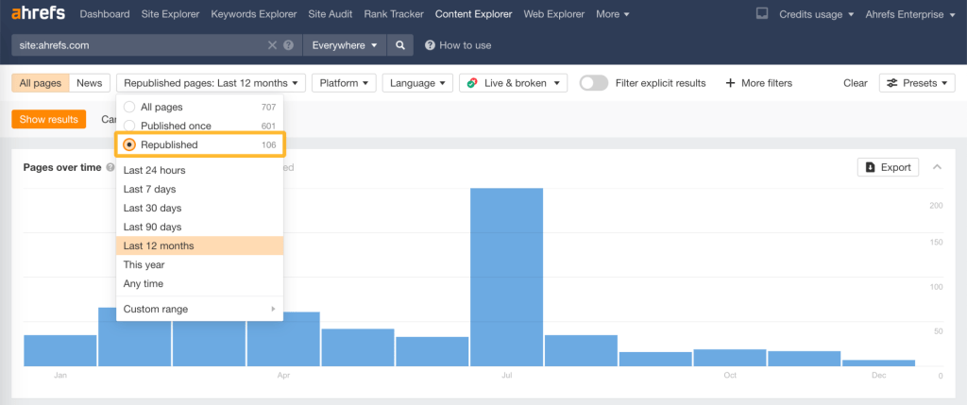Open Rank Tracker
This screenshot has height=405, width=967.
tap(394, 13)
